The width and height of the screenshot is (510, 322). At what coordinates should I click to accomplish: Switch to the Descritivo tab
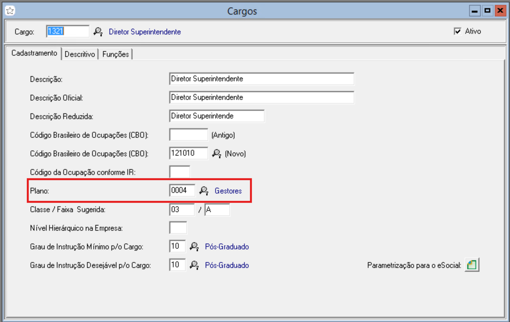80,54
